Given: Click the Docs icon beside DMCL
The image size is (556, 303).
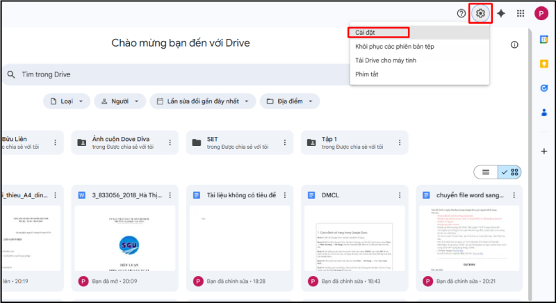Looking at the screenshot, I should (x=311, y=195).
